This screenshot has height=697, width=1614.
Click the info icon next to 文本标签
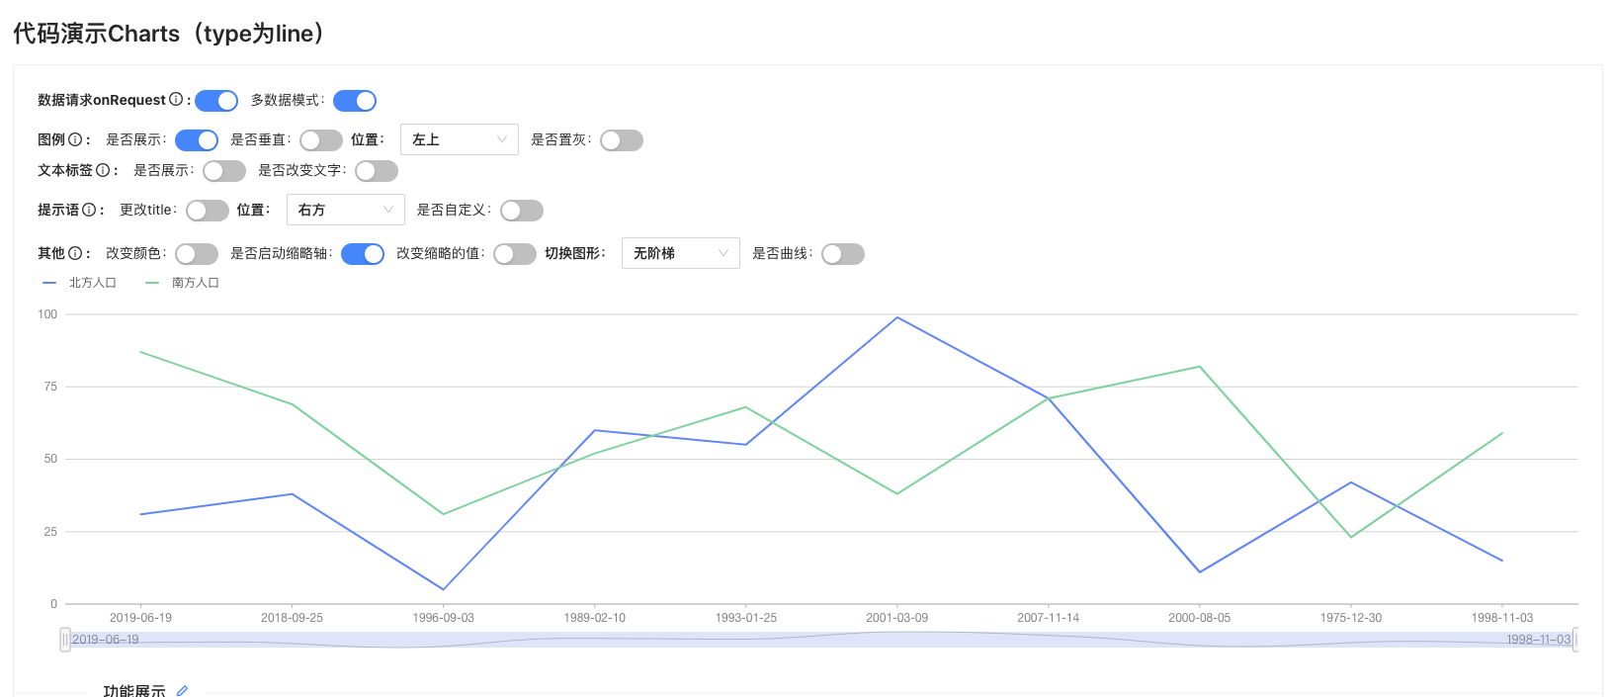tap(103, 170)
